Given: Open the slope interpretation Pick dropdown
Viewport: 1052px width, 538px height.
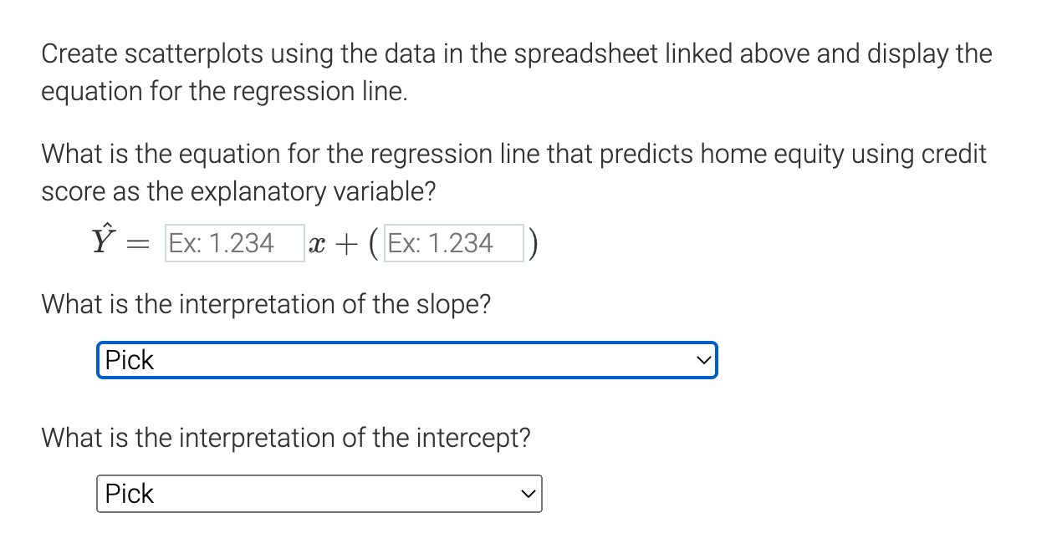Looking at the screenshot, I should tap(408, 360).
